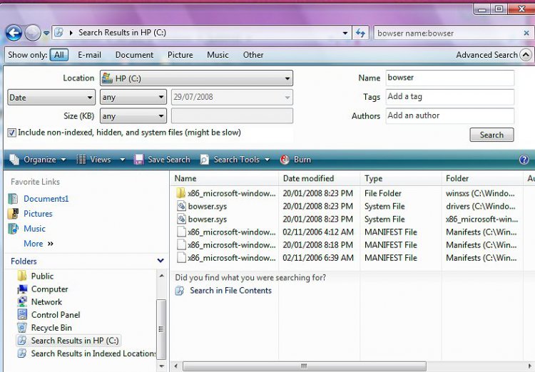Click the greyed Forward arrow button
The image size is (535, 372).
[x=33, y=33]
